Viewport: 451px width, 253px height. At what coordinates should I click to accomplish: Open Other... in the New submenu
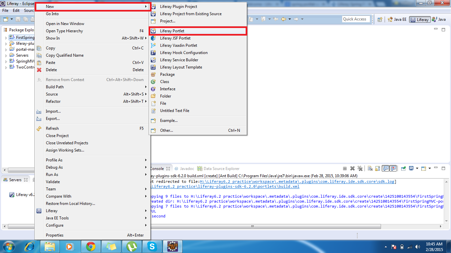pyautogui.click(x=198, y=130)
